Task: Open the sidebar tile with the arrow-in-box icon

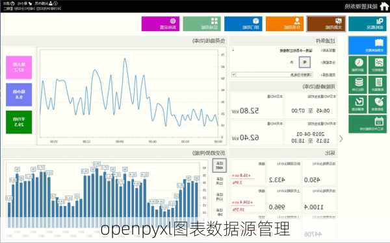Action: pyautogui.click(x=358, y=104)
